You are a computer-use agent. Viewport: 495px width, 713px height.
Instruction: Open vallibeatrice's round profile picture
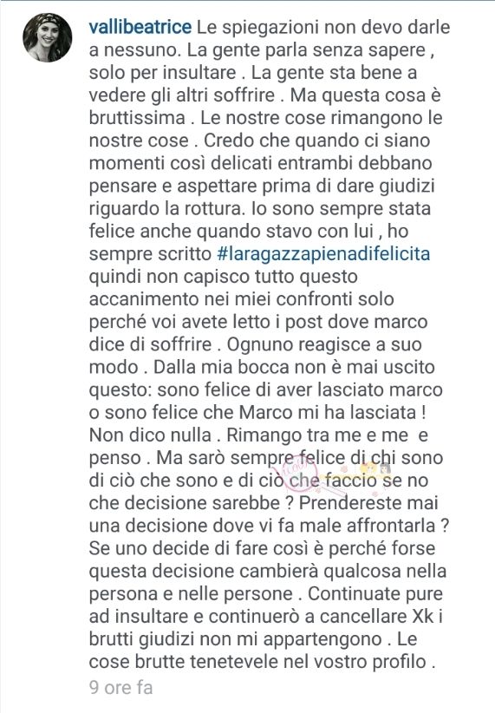(48, 37)
